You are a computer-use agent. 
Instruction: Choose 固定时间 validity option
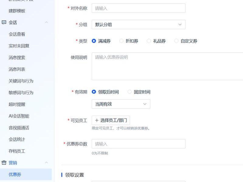click(130, 92)
